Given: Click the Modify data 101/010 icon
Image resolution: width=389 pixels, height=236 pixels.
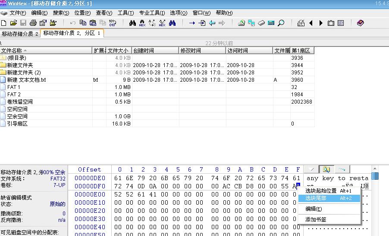Looking at the screenshot, I should point(113,23).
